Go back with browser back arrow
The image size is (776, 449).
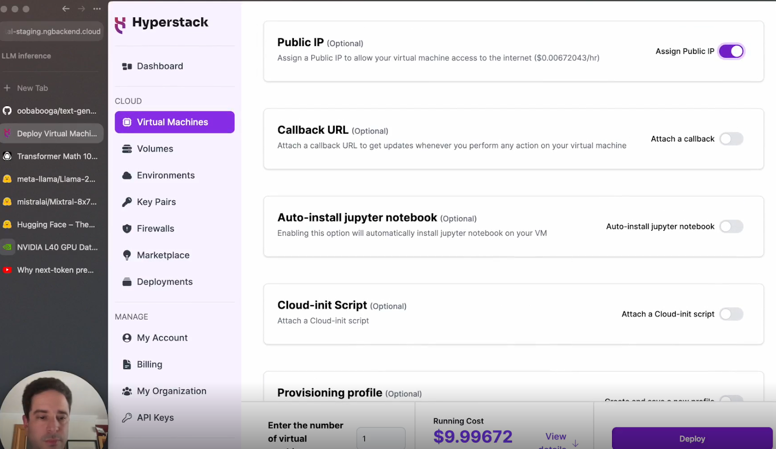pyautogui.click(x=66, y=9)
